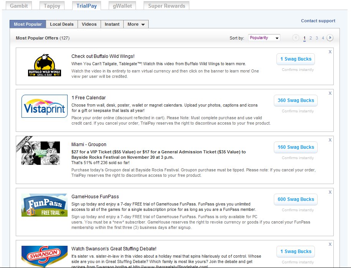Go to page 2 of offers

coord(310,38)
